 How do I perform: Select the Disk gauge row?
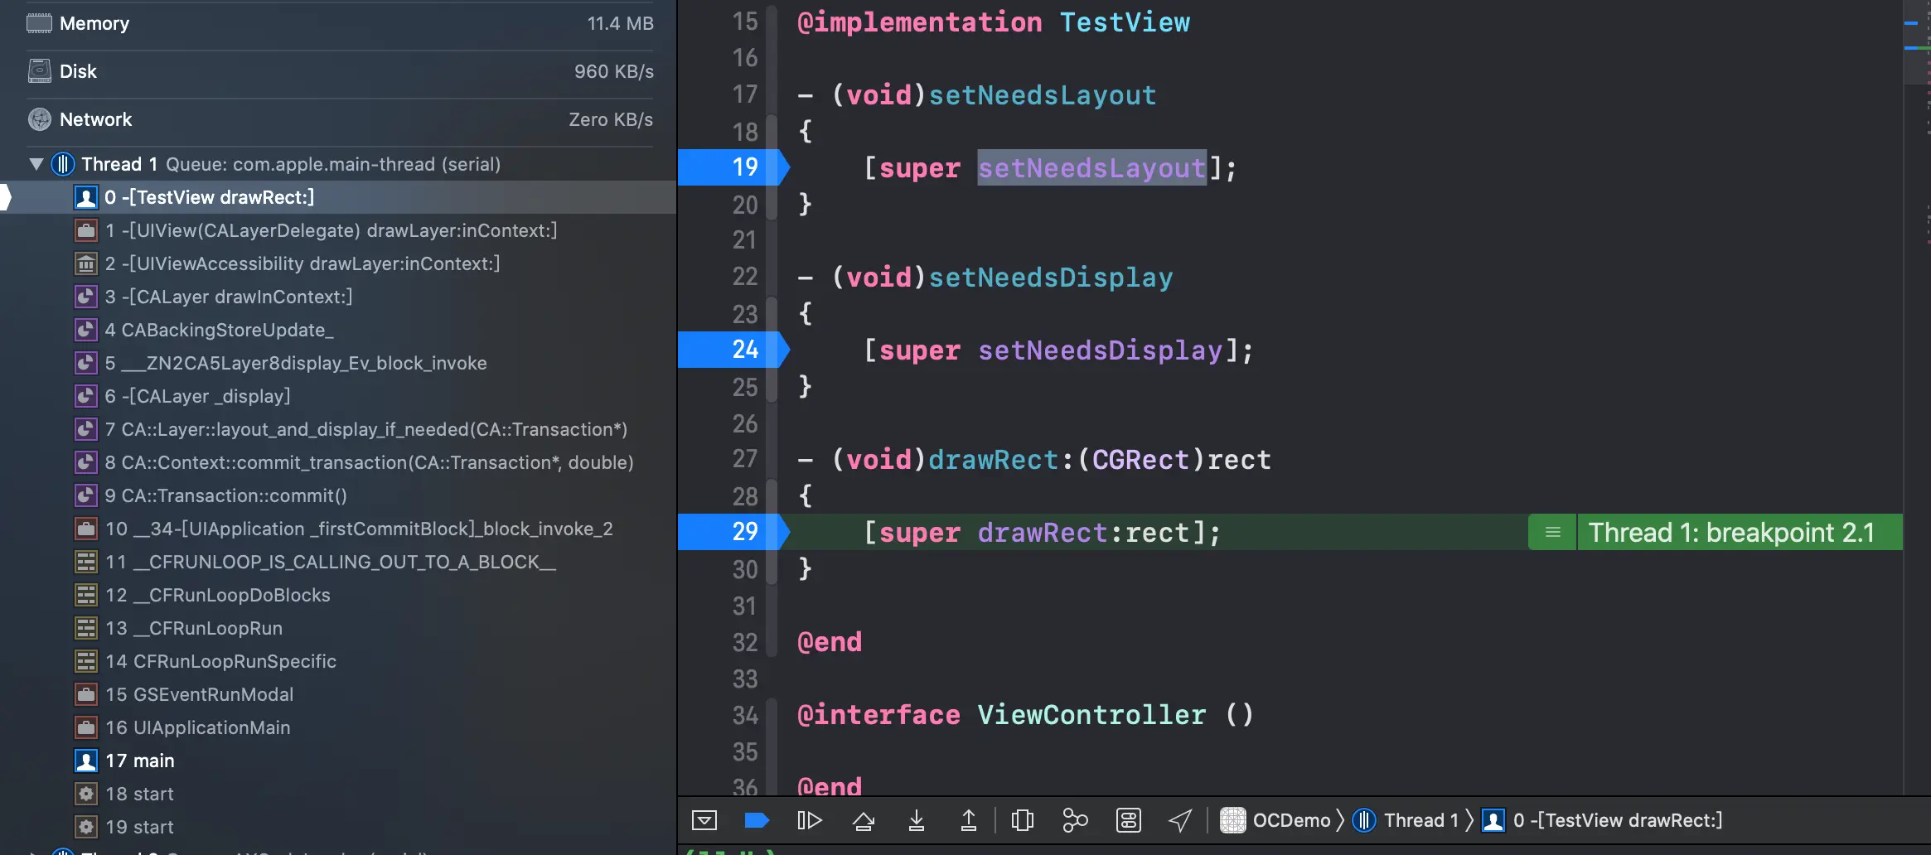(340, 72)
